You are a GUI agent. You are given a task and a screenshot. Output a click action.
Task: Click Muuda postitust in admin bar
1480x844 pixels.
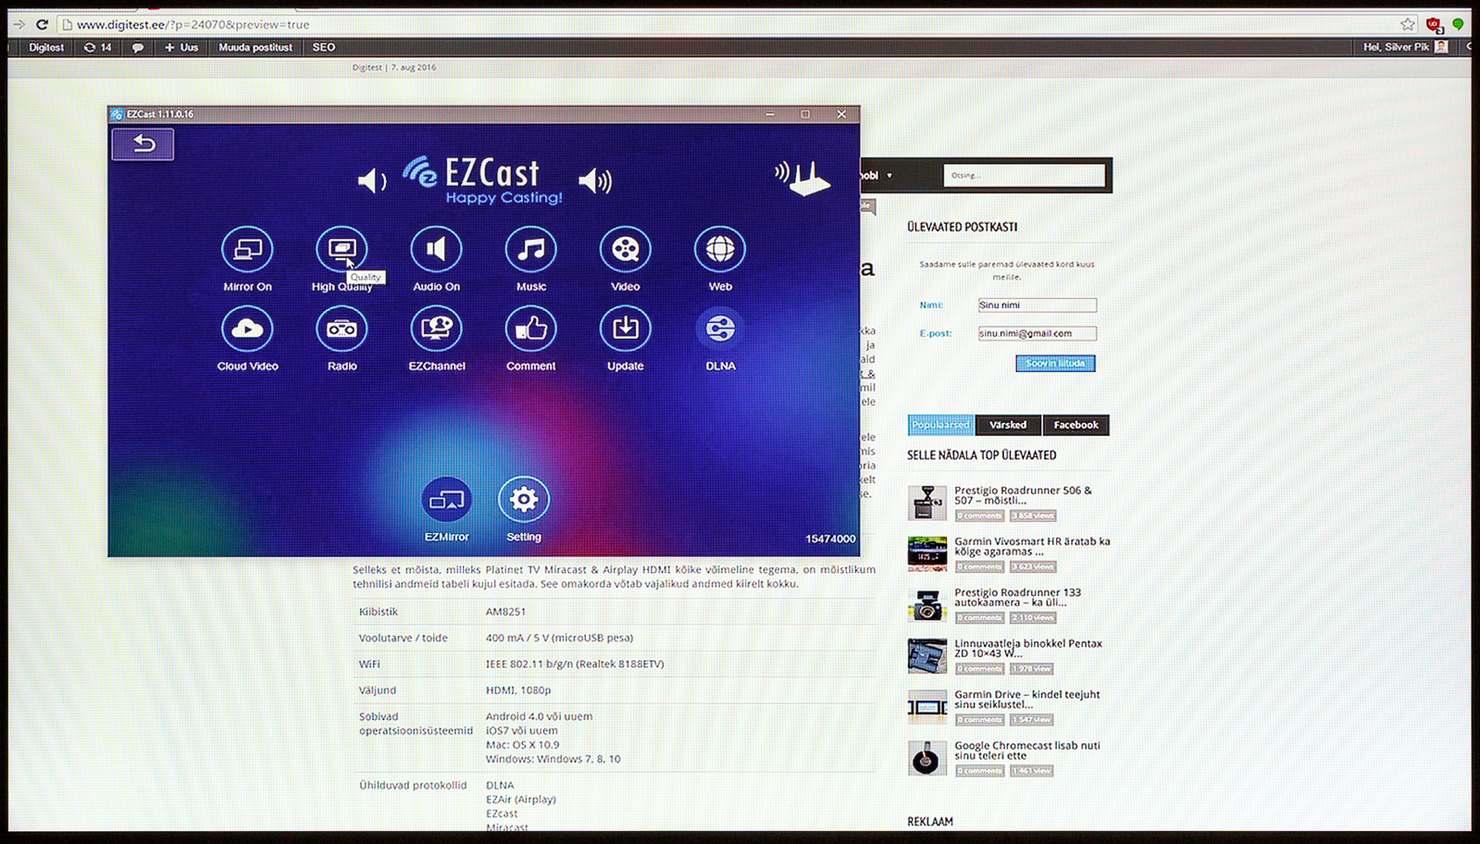point(255,47)
